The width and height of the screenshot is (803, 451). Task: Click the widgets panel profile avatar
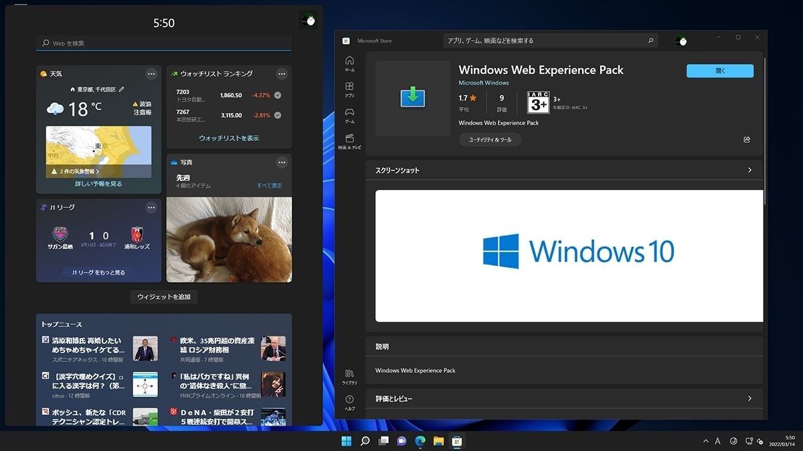click(x=308, y=21)
